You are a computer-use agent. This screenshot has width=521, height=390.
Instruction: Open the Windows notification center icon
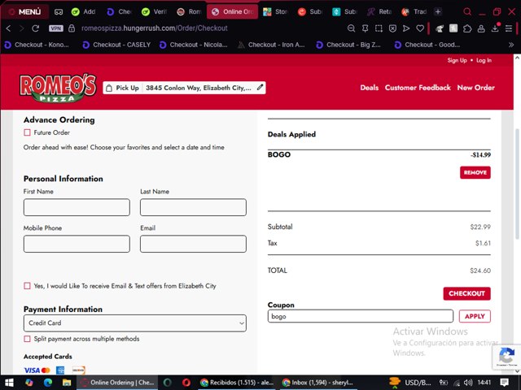pyautogui.click(x=505, y=383)
